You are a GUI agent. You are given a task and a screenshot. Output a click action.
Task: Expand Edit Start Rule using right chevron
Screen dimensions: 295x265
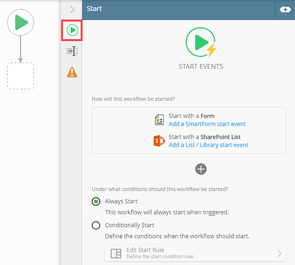(279, 254)
